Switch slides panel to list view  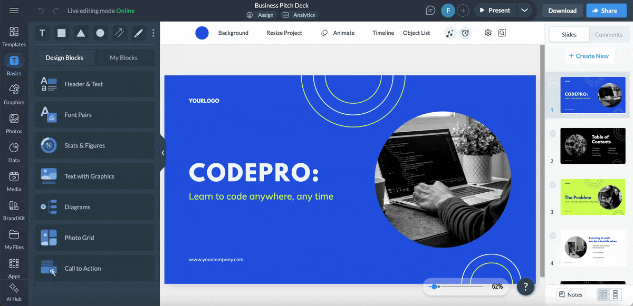click(615, 295)
